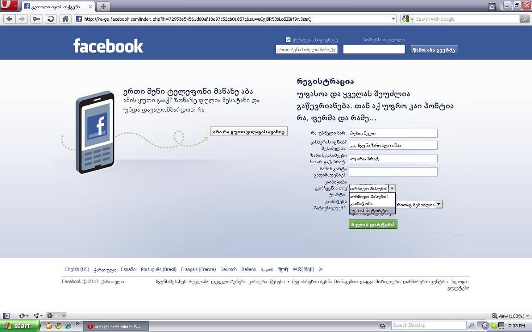Switch language to English (US)
Image resolution: width=532 pixels, height=332 pixels.
tap(77, 269)
